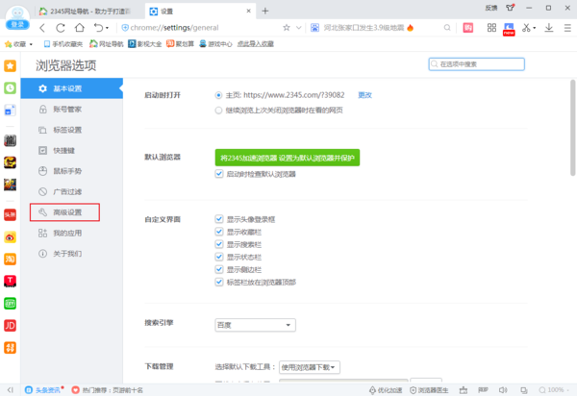Bookmark this page with the star icon
This screenshot has height=396, width=577.
tap(287, 28)
